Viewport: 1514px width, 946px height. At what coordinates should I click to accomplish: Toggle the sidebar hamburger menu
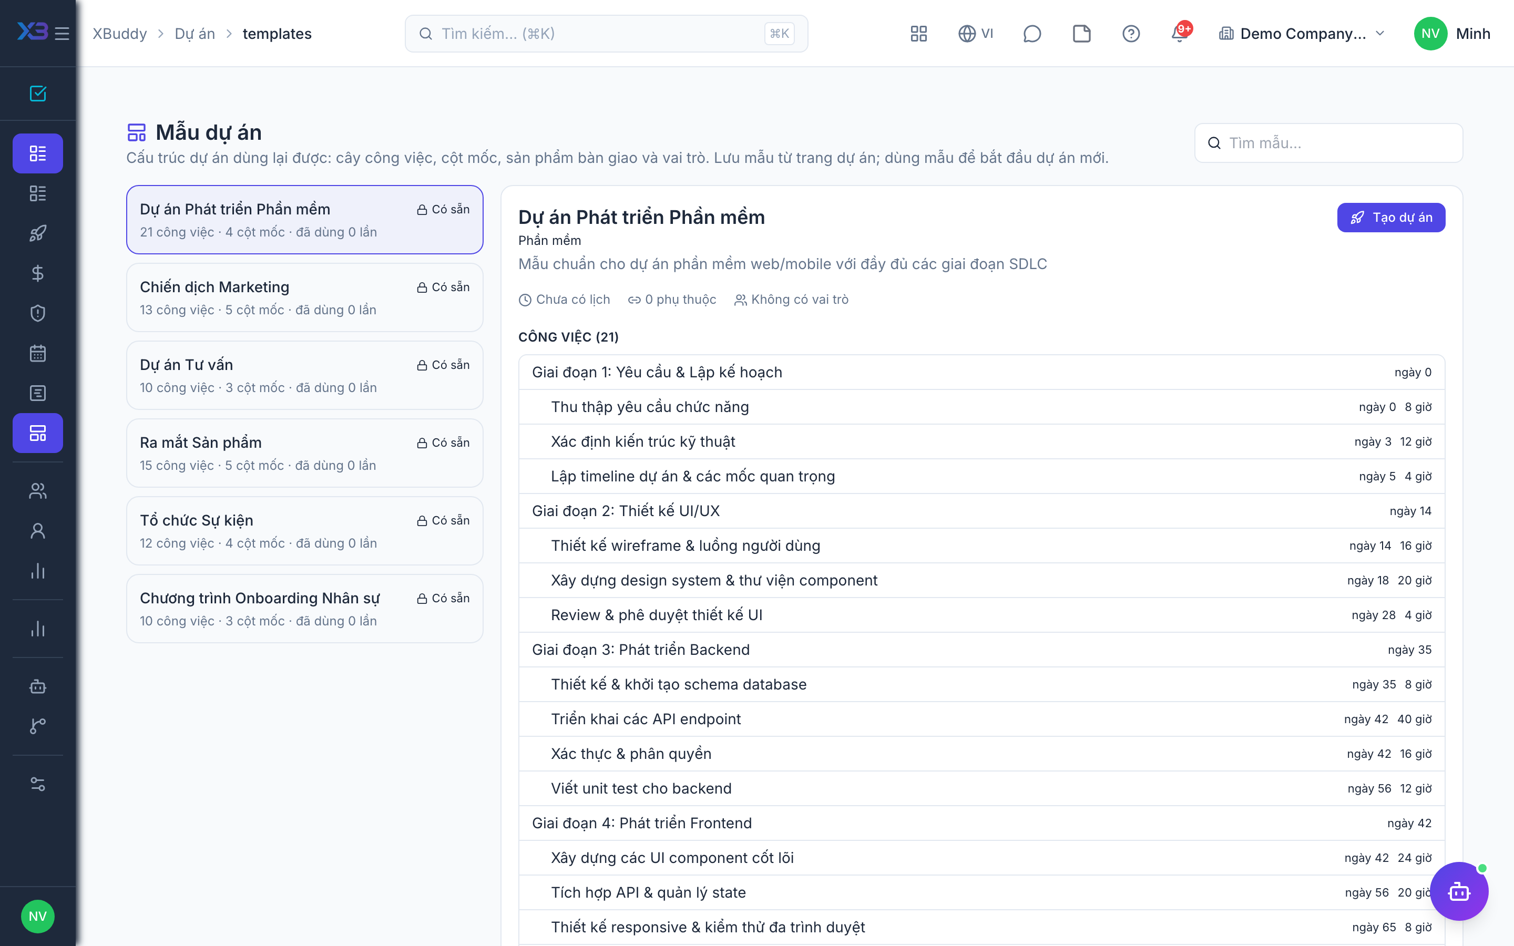62,33
